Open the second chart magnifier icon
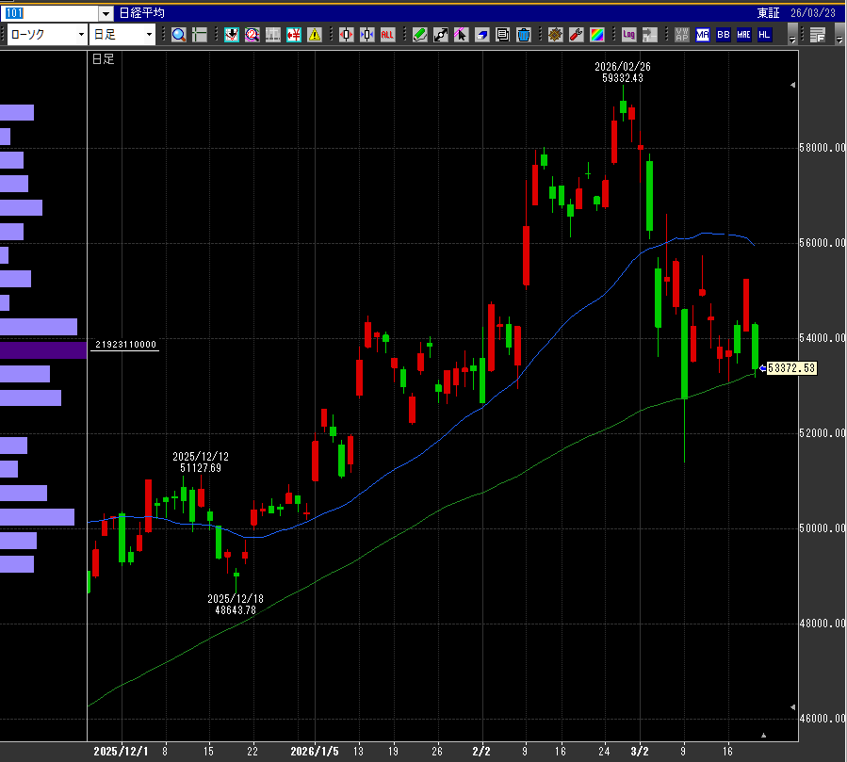This screenshot has width=847, height=762. click(252, 35)
